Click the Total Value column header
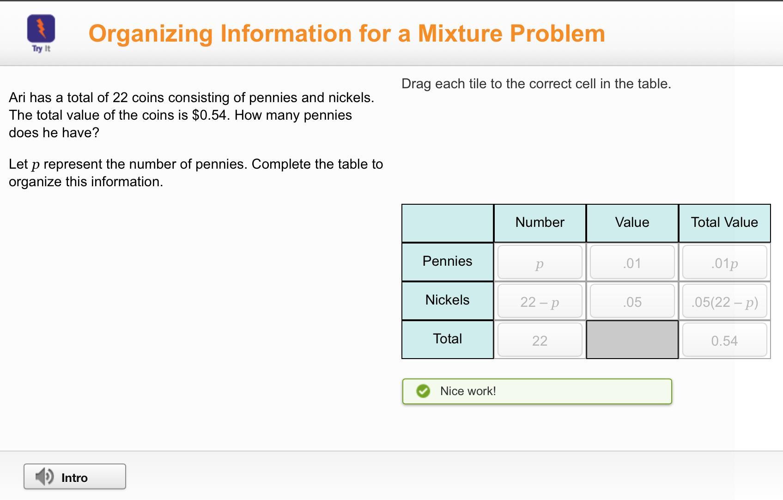This screenshot has width=783, height=500. click(725, 223)
